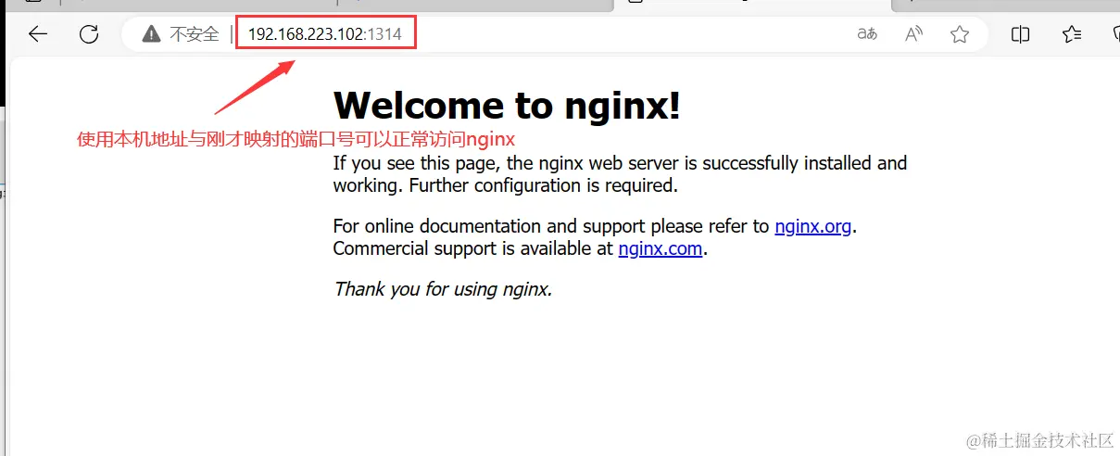The width and height of the screenshot is (1120, 456).
Task: Activate read aloud icon
Action: [x=913, y=35]
